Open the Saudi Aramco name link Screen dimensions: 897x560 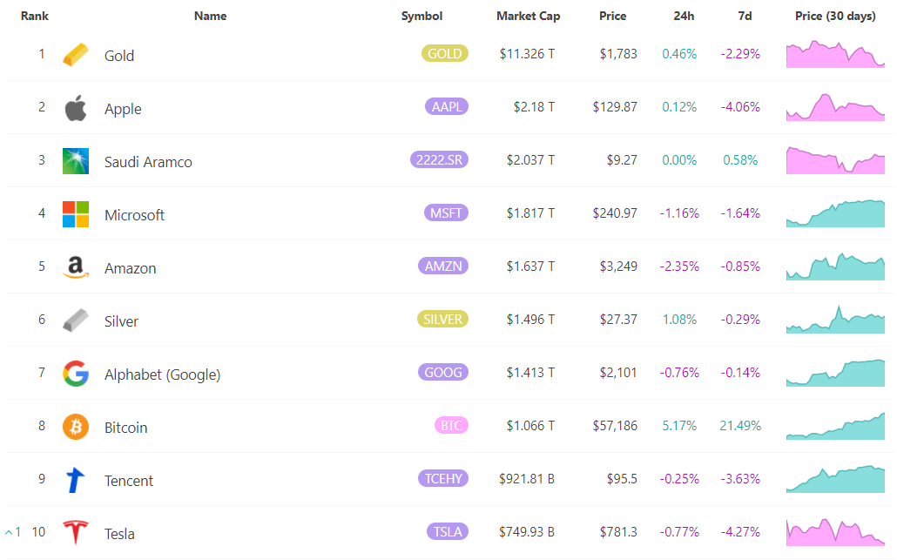tap(148, 162)
